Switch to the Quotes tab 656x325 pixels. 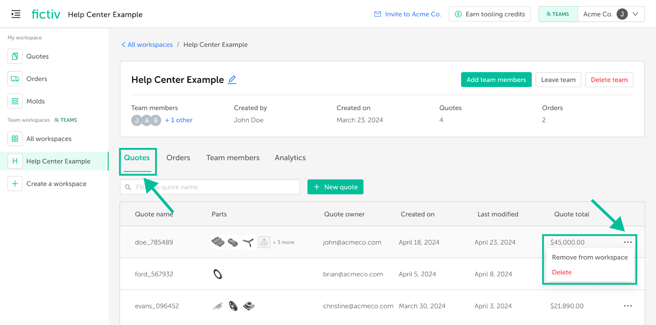(x=137, y=158)
